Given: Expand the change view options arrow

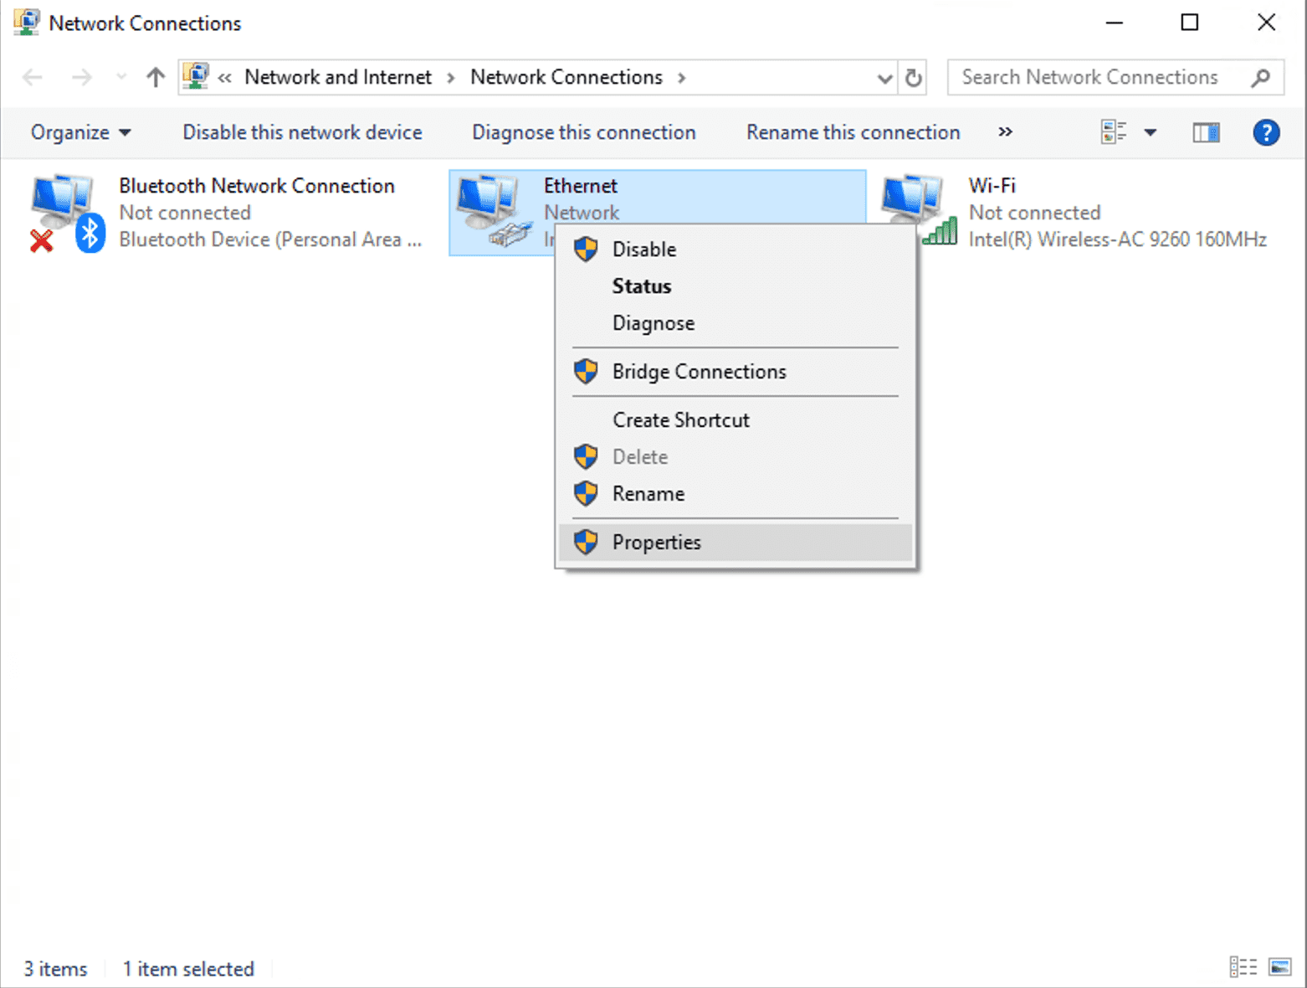Looking at the screenshot, I should coord(1151,132).
